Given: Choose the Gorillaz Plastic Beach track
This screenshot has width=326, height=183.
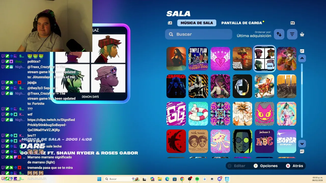Looking at the screenshot, I should tap(242, 59).
